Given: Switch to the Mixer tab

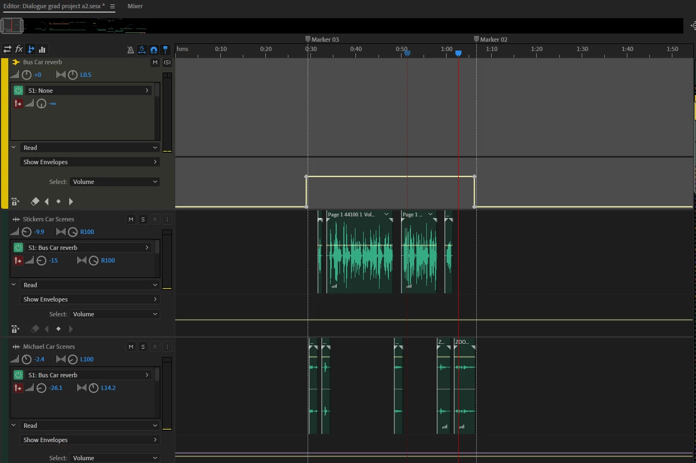Looking at the screenshot, I should [x=135, y=6].
